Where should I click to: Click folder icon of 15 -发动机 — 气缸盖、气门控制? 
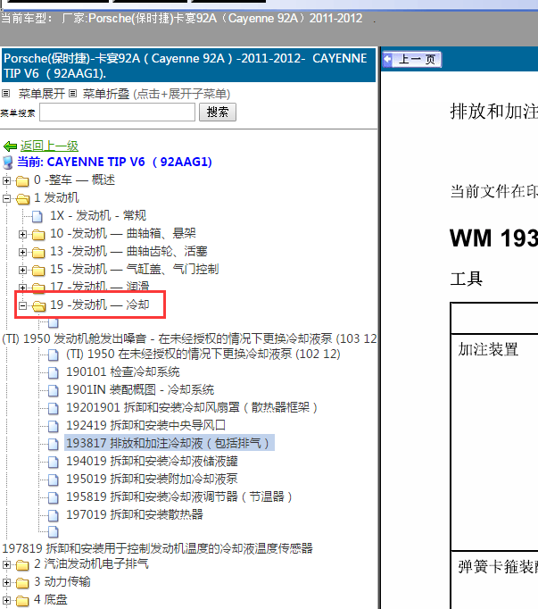[x=38, y=271]
